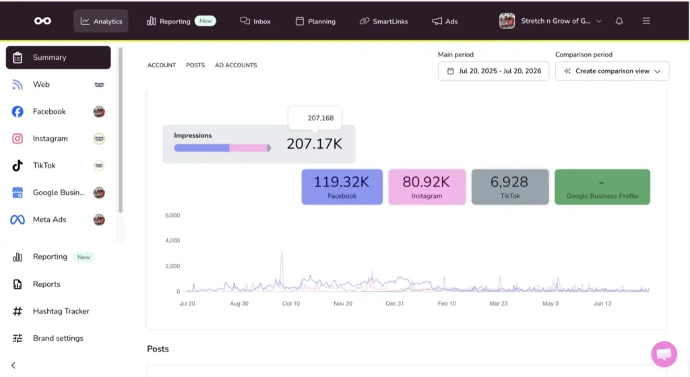Toggle the Google Business Profile series tile
The image size is (690, 377).
[602, 186]
